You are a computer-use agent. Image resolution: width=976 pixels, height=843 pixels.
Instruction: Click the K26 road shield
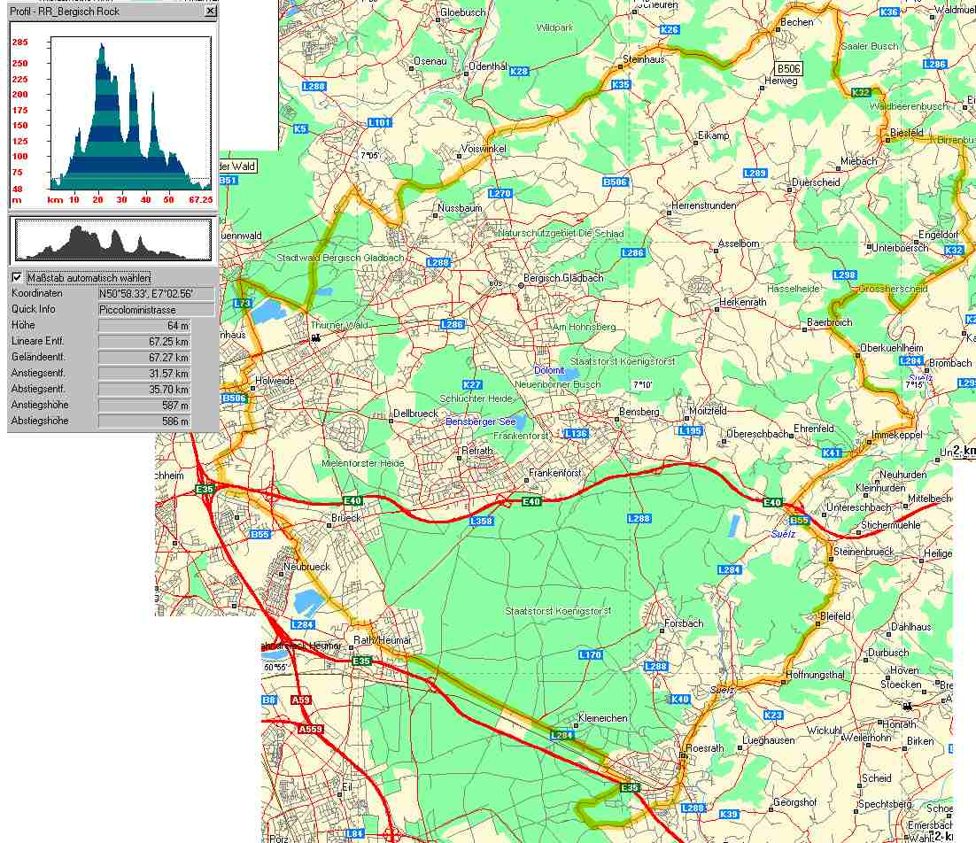click(670, 30)
